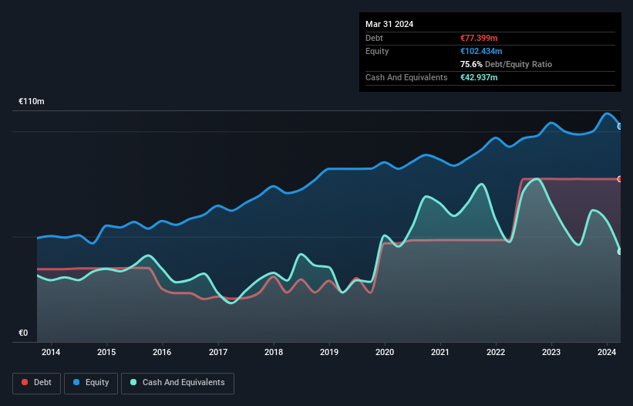The height and width of the screenshot is (406, 633).
Task: Click the €0 y-axis label
Action: 23,333
